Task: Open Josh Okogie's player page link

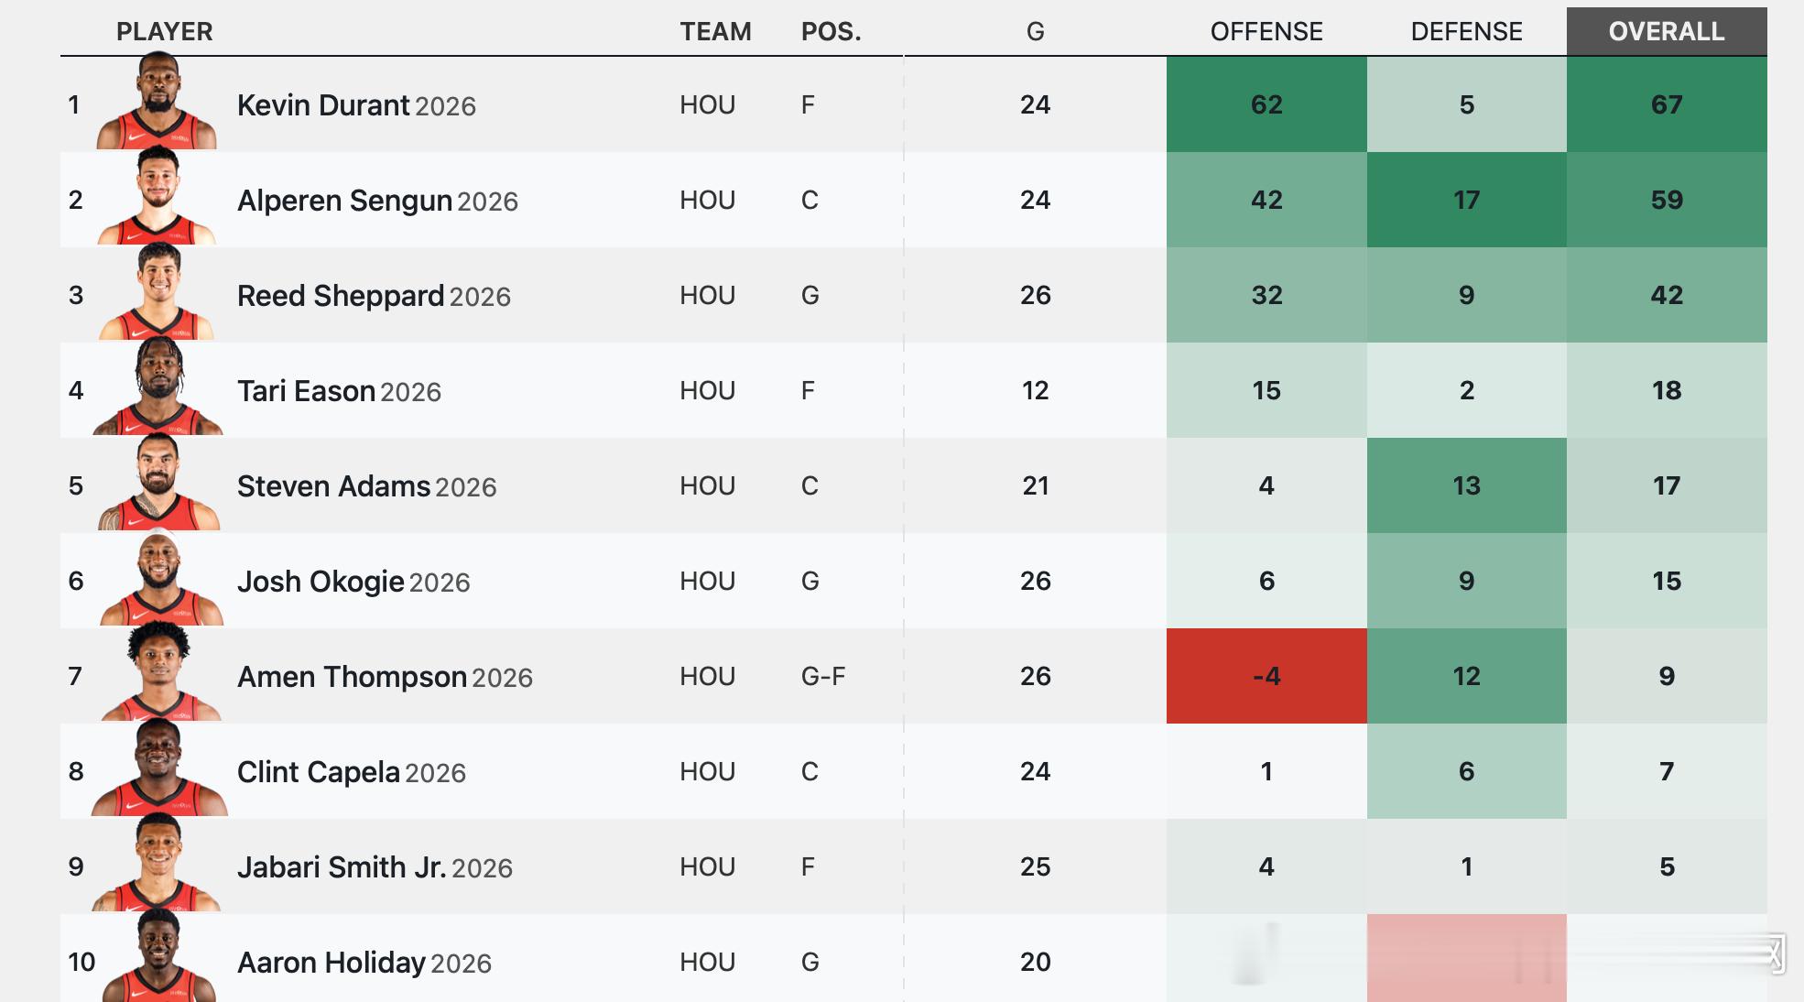Action: (321, 581)
